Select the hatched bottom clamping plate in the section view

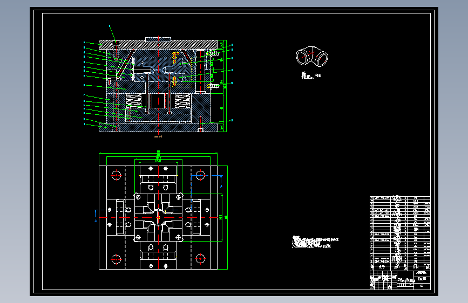point(158,127)
